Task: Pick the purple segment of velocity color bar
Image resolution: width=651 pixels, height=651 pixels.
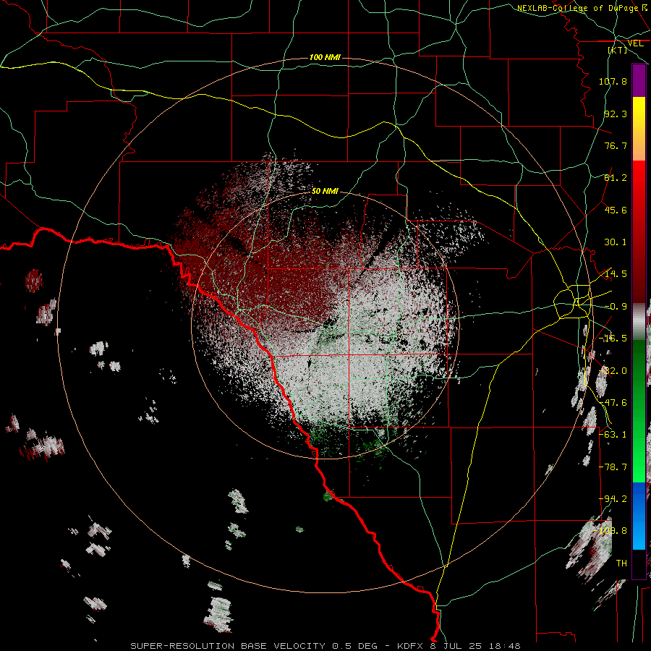Action: pyautogui.click(x=639, y=81)
